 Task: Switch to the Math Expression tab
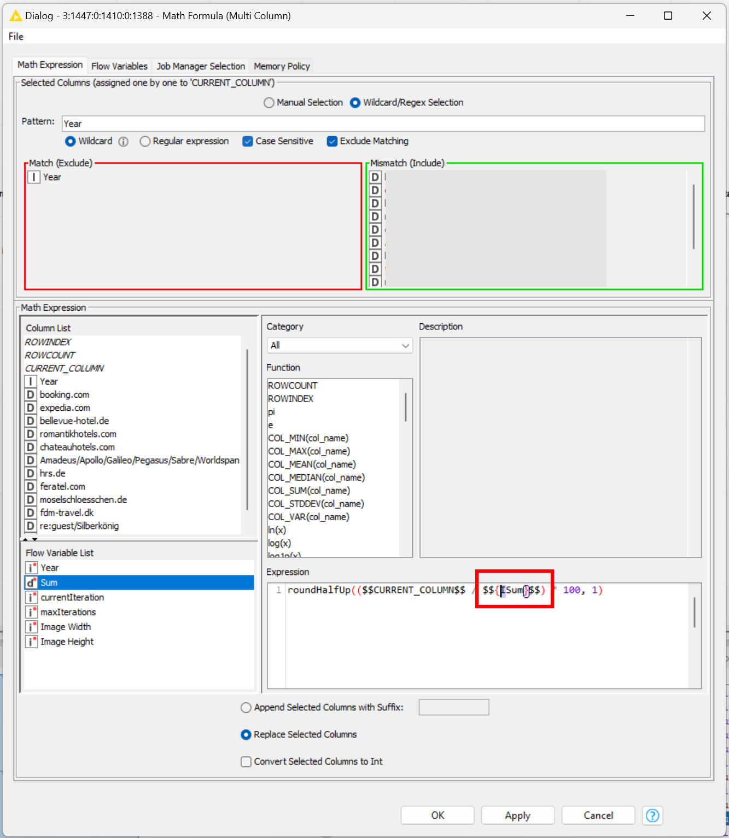click(x=50, y=65)
